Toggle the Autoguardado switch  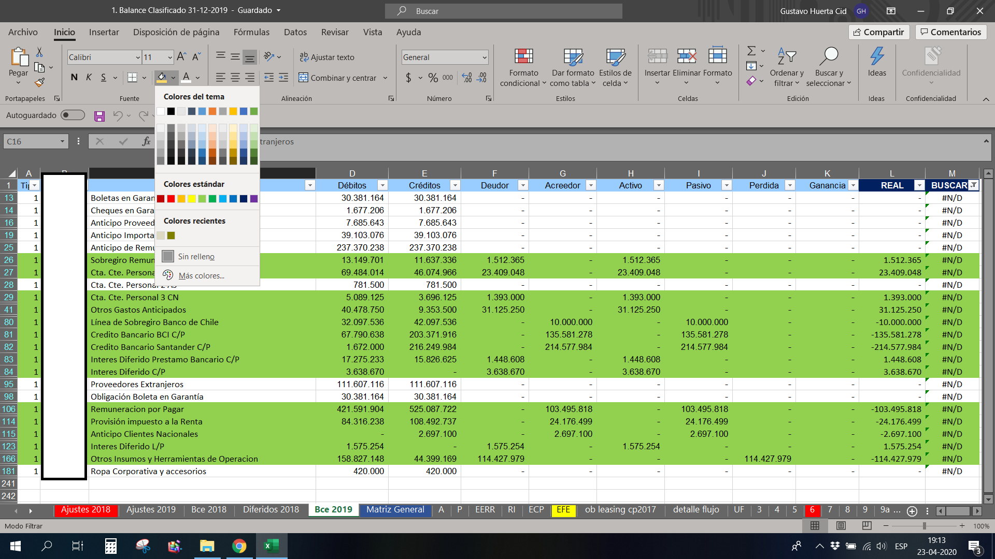[73, 115]
